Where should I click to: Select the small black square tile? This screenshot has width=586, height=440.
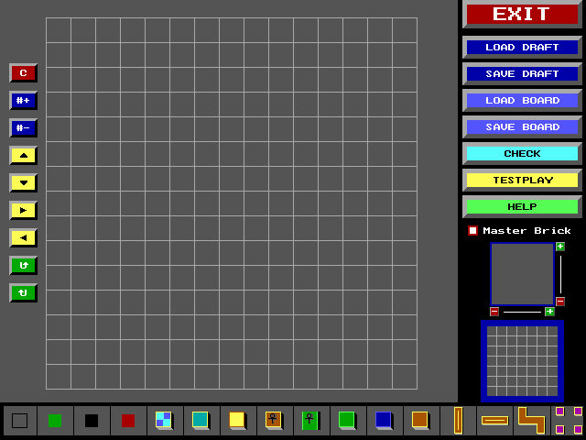point(92,421)
